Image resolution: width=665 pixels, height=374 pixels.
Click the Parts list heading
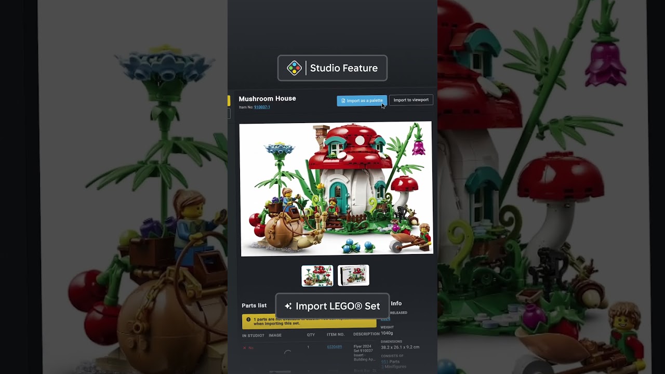click(254, 305)
